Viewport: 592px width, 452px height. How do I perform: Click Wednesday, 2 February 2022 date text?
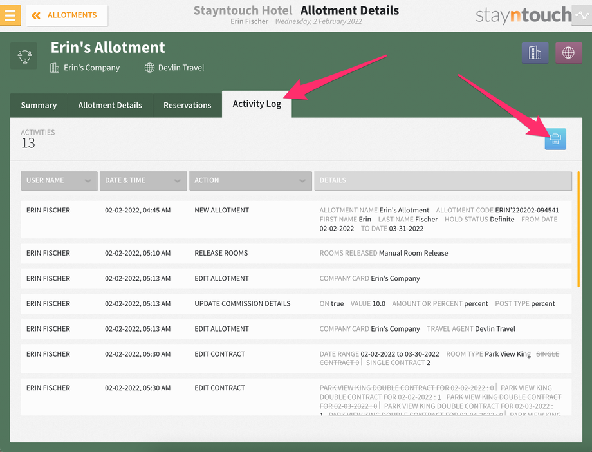click(319, 21)
